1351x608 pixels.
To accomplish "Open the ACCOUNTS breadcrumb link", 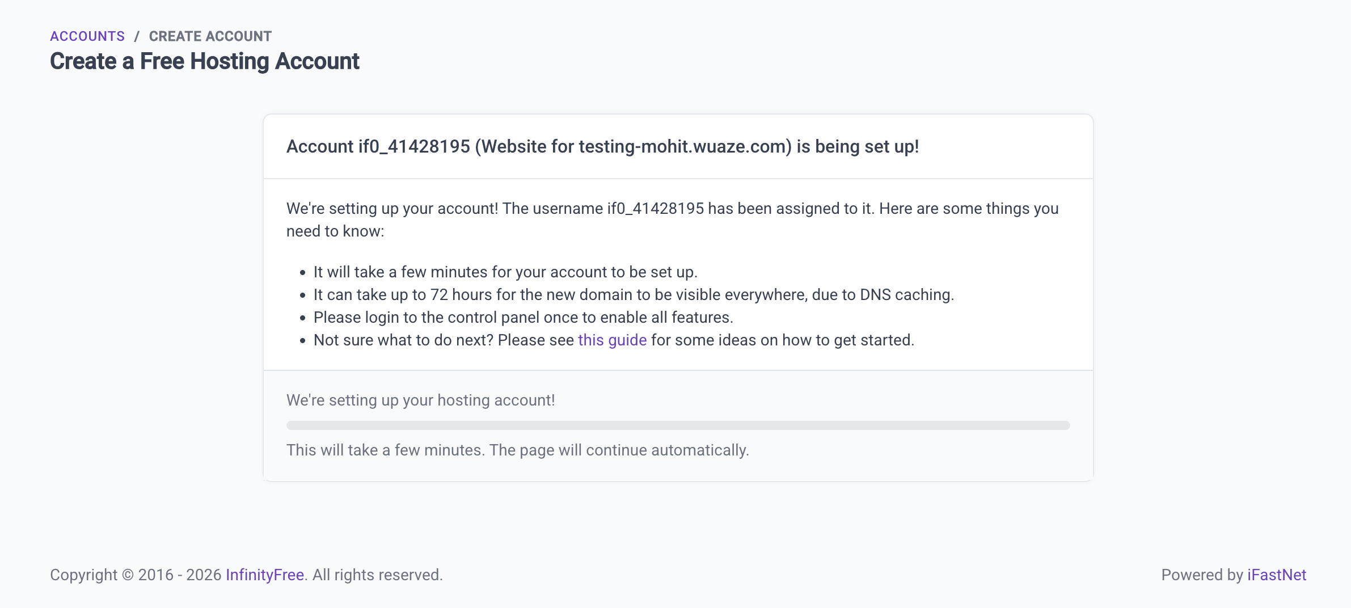I will point(87,36).
